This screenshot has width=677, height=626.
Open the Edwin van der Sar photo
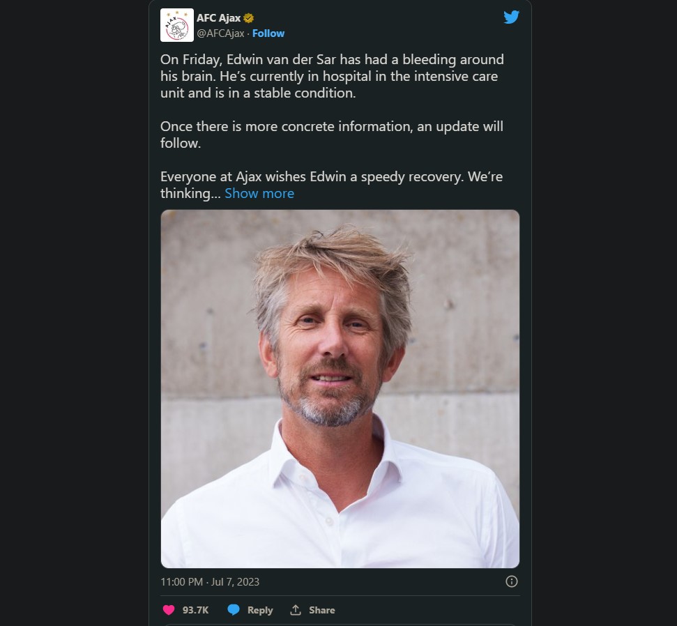point(340,388)
